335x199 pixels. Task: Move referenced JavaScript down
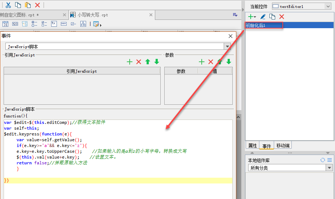point(157,62)
